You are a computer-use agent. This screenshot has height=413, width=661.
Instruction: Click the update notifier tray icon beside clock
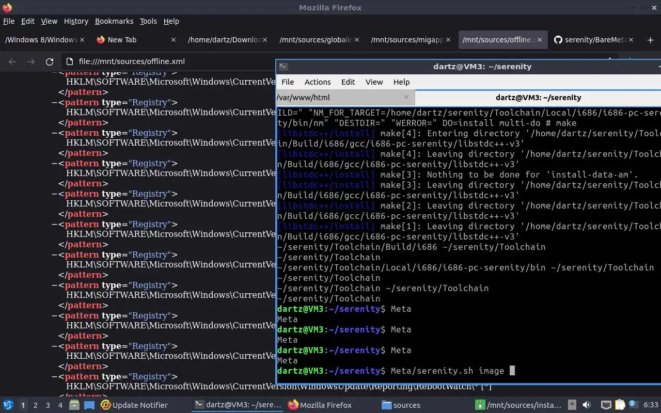tap(633, 405)
